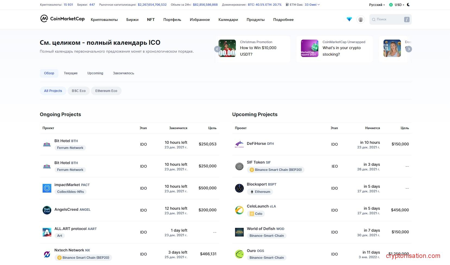Toggle dark mode moon icon
Screen dimensions: 450x265
point(408,5)
